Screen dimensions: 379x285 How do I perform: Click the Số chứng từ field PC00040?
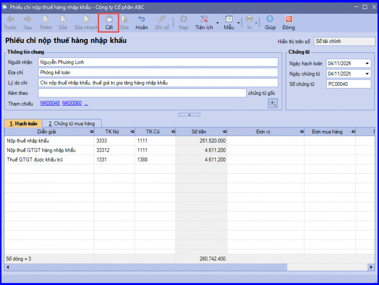point(348,84)
